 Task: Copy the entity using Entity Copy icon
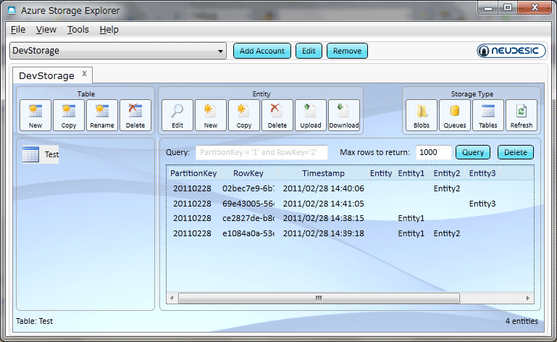(x=244, y=115)
